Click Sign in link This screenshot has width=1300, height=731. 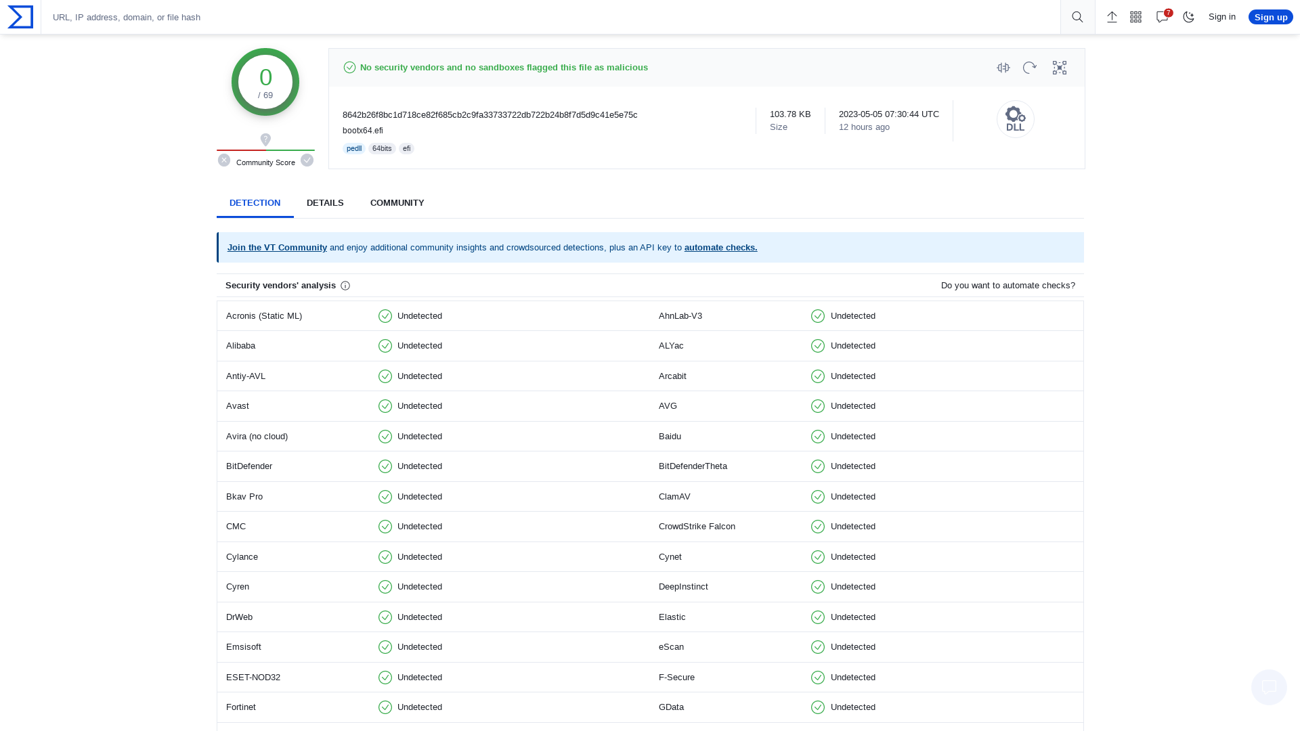(1222, 17)
